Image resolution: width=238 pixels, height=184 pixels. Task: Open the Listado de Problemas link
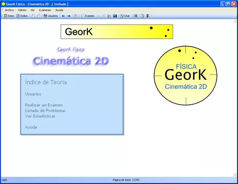45,110
